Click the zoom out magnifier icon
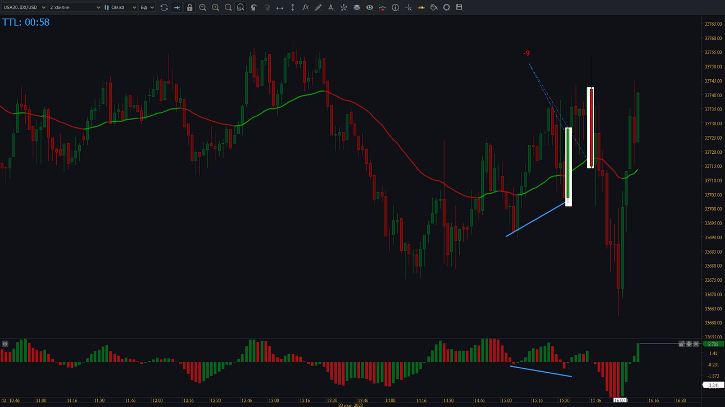This screenshot has height=407, width=725. (228, 7)
